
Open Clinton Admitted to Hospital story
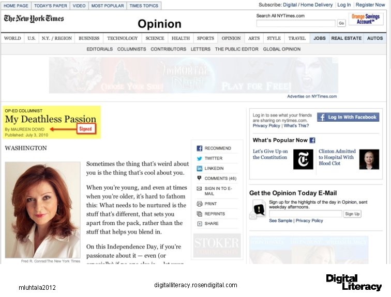click(x=337, y=157)
